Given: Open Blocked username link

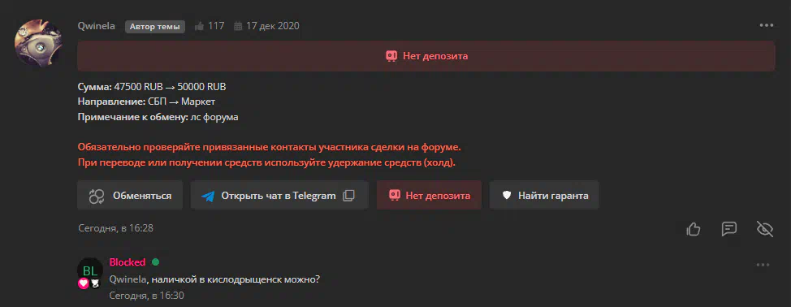Looking at the screenshot, I should [128, 262].
